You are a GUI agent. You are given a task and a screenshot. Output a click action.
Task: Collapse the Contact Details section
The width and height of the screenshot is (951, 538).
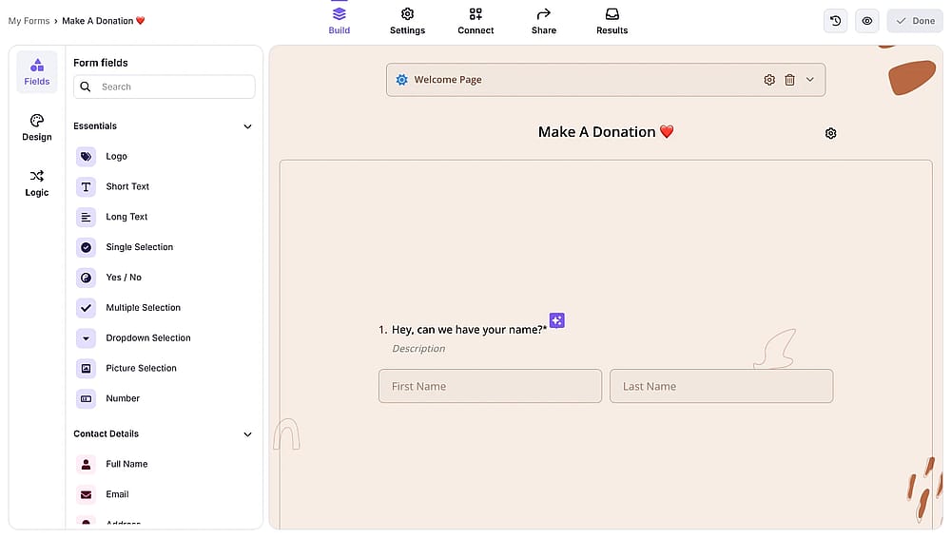tap(247, 435)
